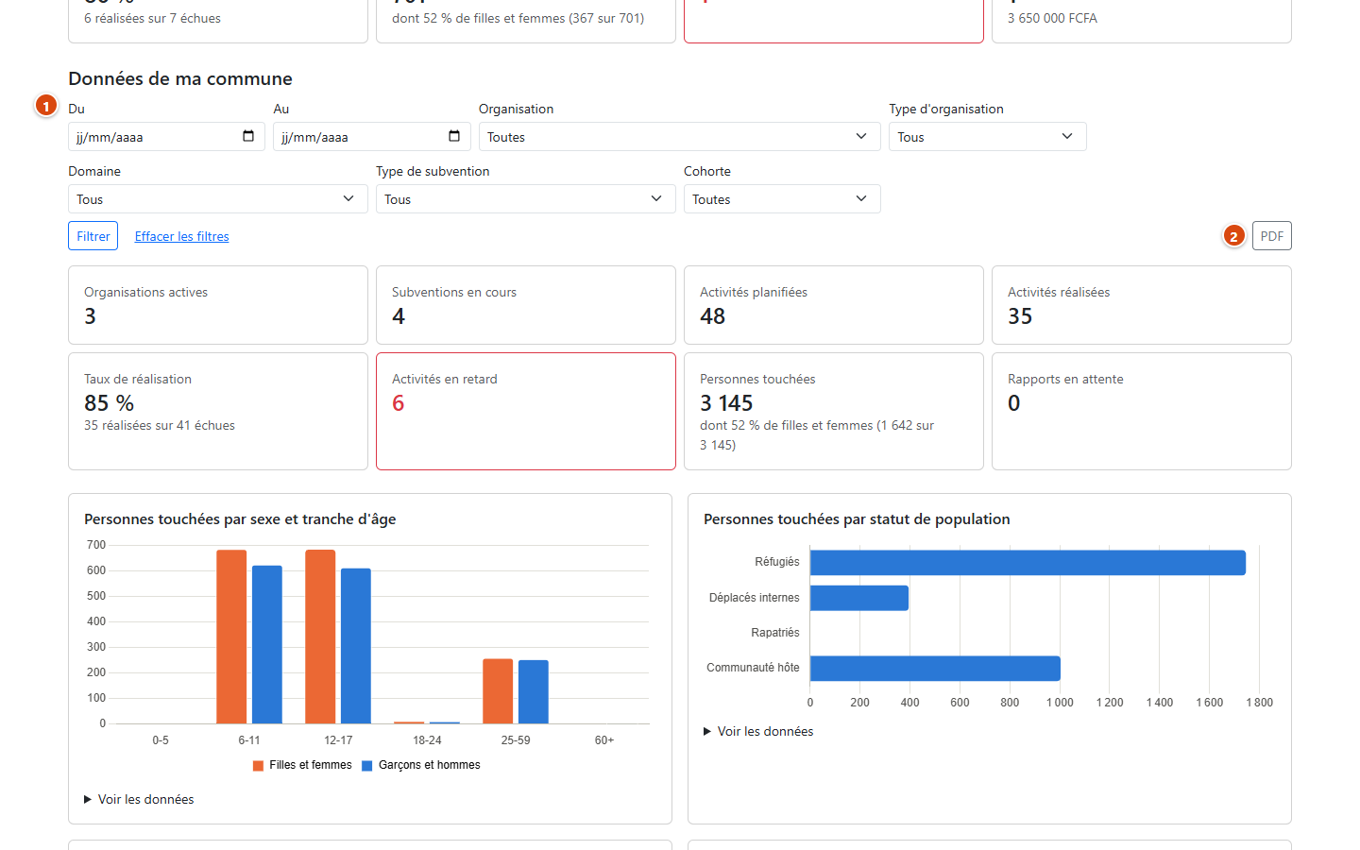Toggle Garçons et hommes legend series

pos(421,765)
